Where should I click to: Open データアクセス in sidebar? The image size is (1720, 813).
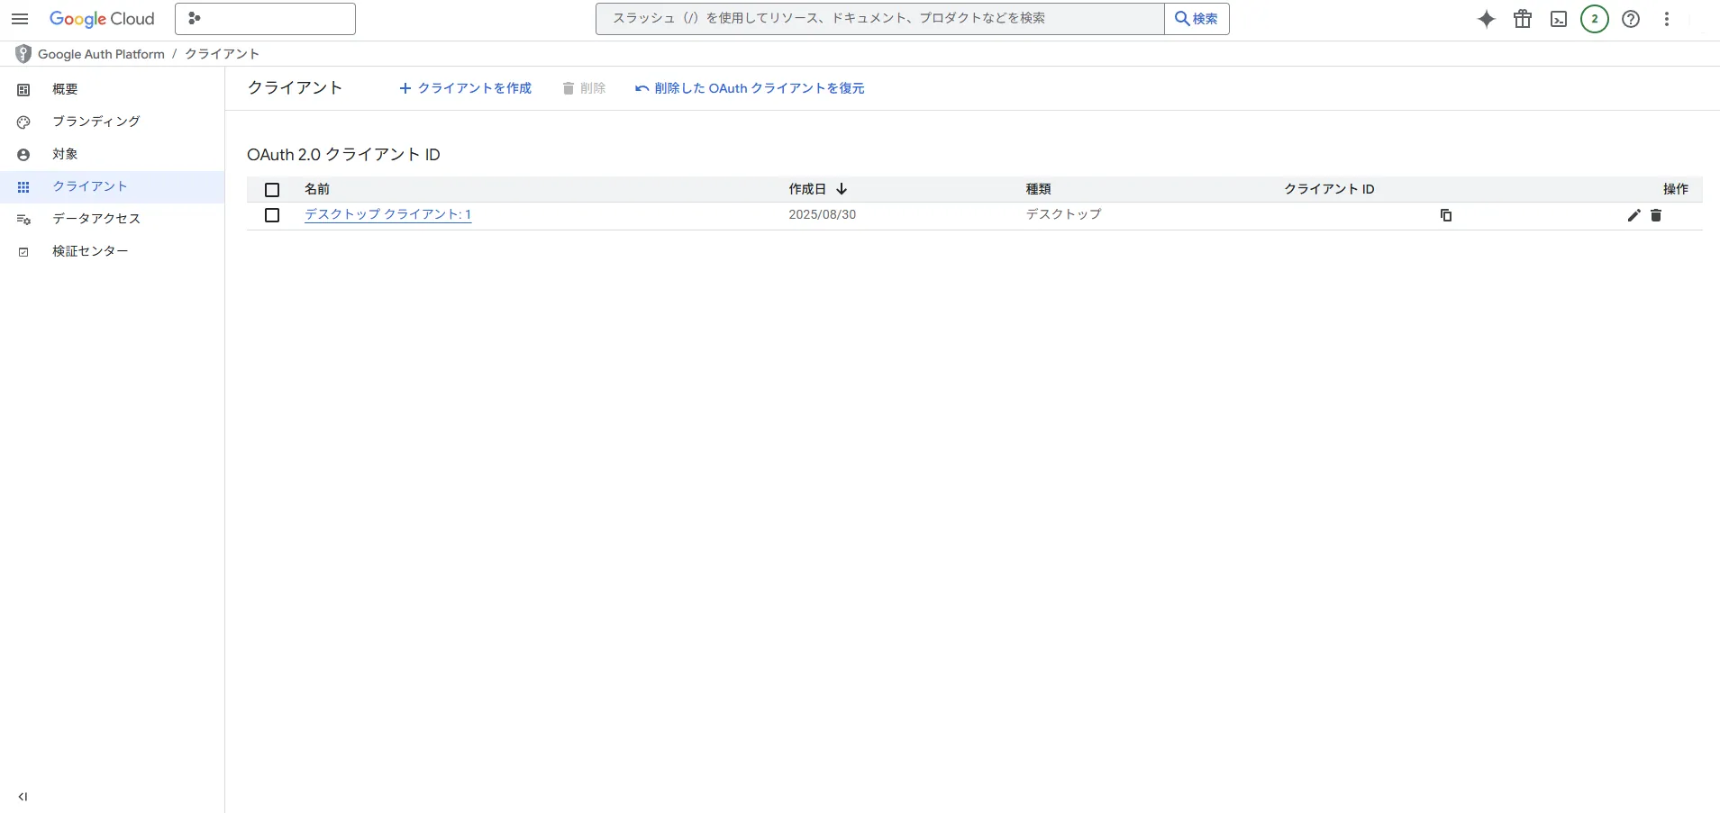pyautogui.click(x=112, y=219)
